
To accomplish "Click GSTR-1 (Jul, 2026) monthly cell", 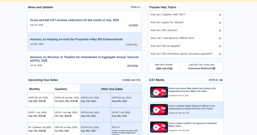I will (40, 115).
